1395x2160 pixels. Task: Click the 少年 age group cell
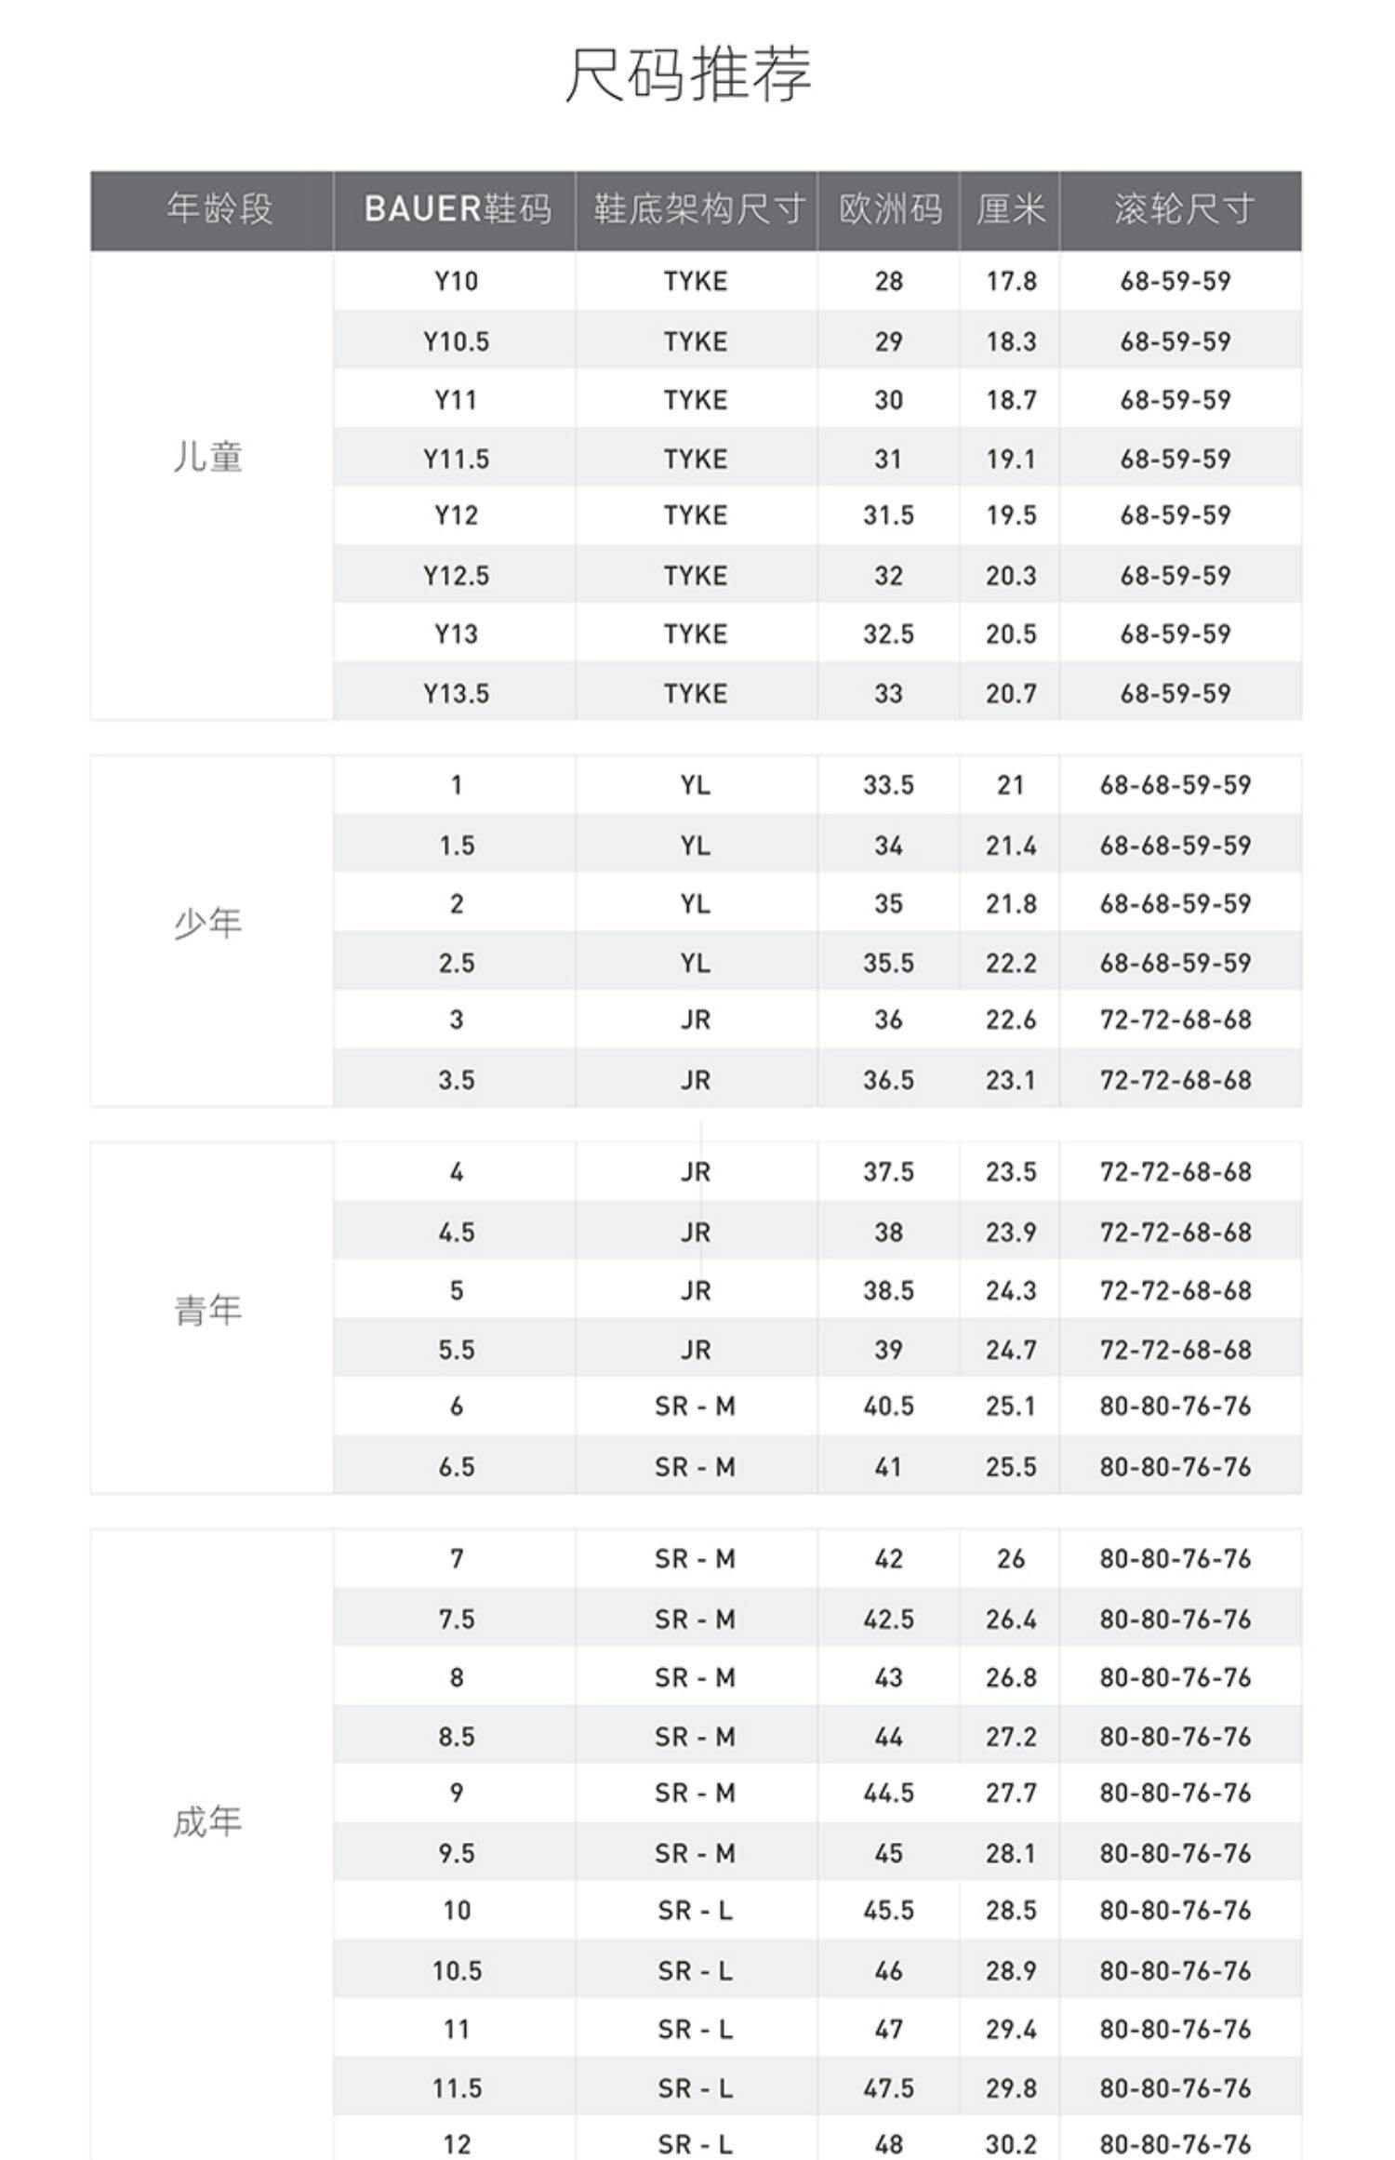coord(208,924)
